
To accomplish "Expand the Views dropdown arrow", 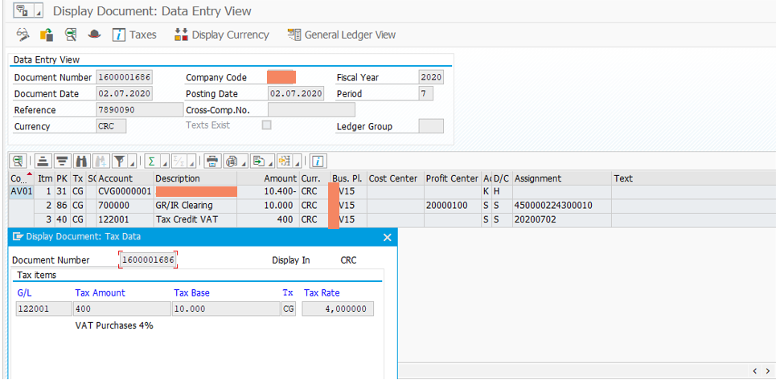I will pyautogui.click(x=243, y=161).
